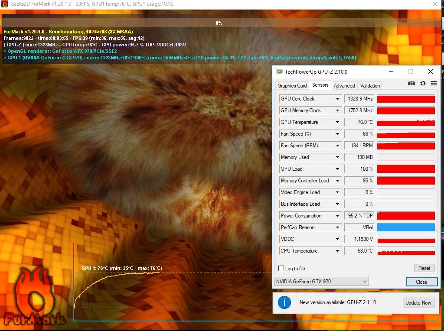Screen dimensions: 444x331
Task: Open the Fan Speed (RPM) sensor dropdown
Action: (x=337, y=146)
